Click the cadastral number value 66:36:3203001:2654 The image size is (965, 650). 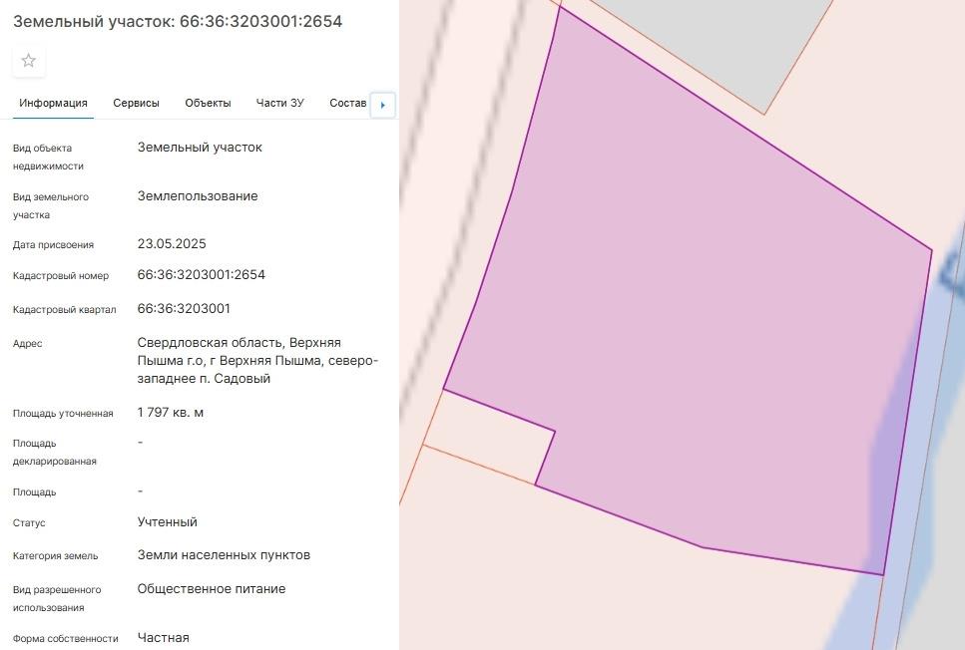click(201, 275)
